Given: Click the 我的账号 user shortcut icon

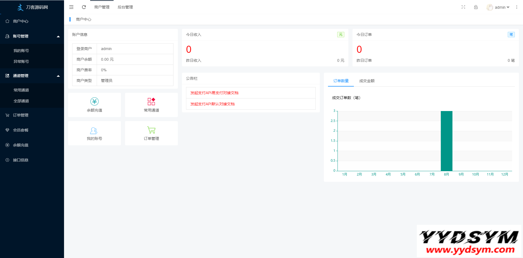Looking at the screenshot, I should 94,131.
